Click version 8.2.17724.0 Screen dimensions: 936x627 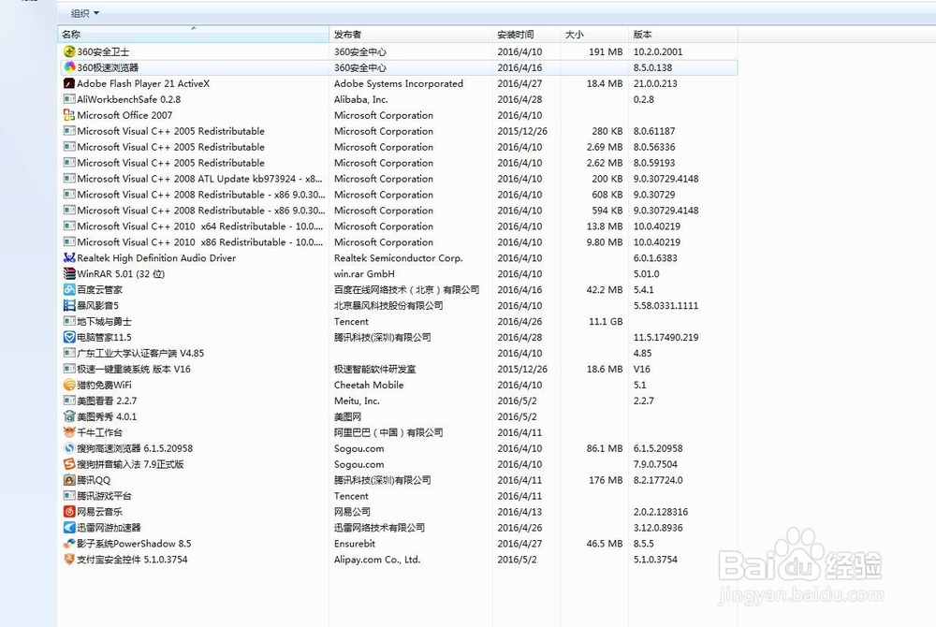(x=658, y=480)
